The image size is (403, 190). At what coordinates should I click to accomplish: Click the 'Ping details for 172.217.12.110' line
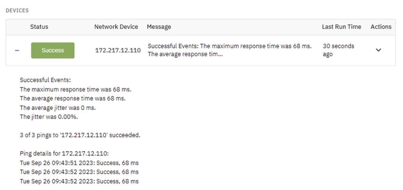tap(64, 153)
